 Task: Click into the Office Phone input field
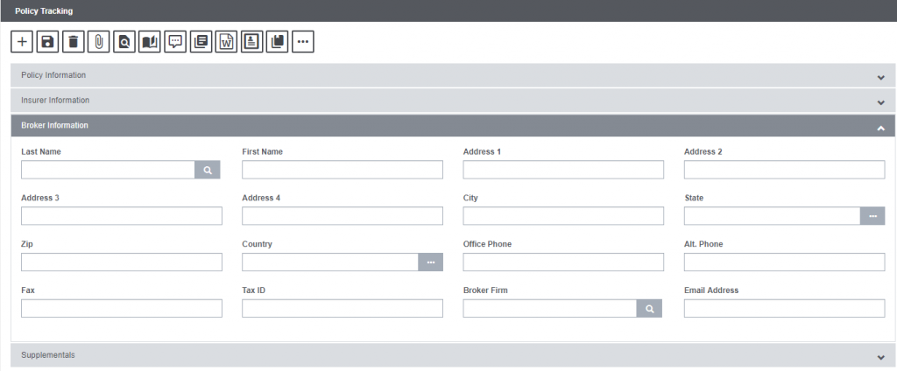pyautogui.click(x=563, y=262)
